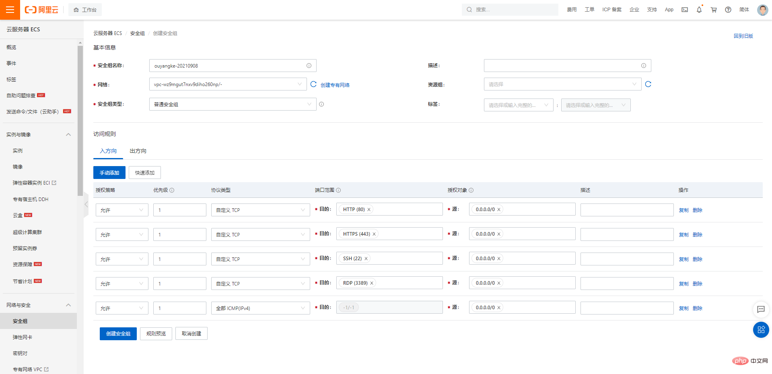Open the shopping cart icon
Screen dimensions: 772x374
pyautogui.click(x=714, y=10)
